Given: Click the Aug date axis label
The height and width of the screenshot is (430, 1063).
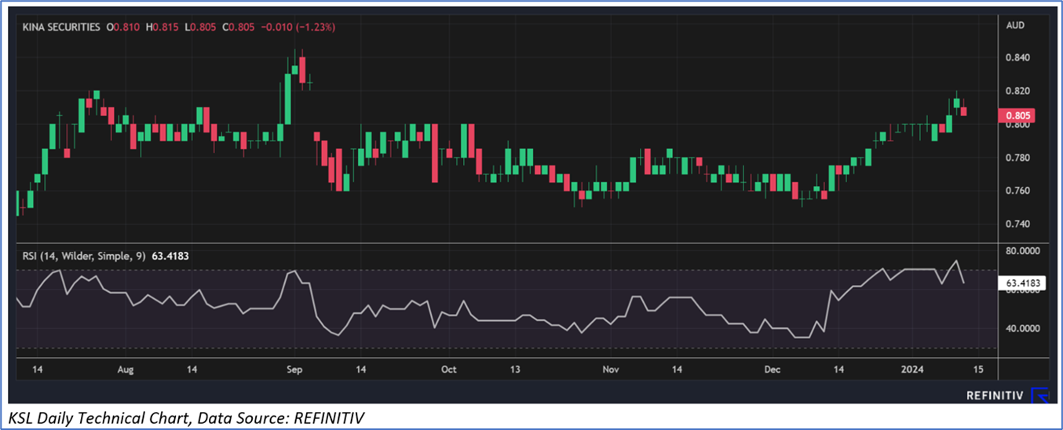Looking at the screenshot, I should pos(126,369).
